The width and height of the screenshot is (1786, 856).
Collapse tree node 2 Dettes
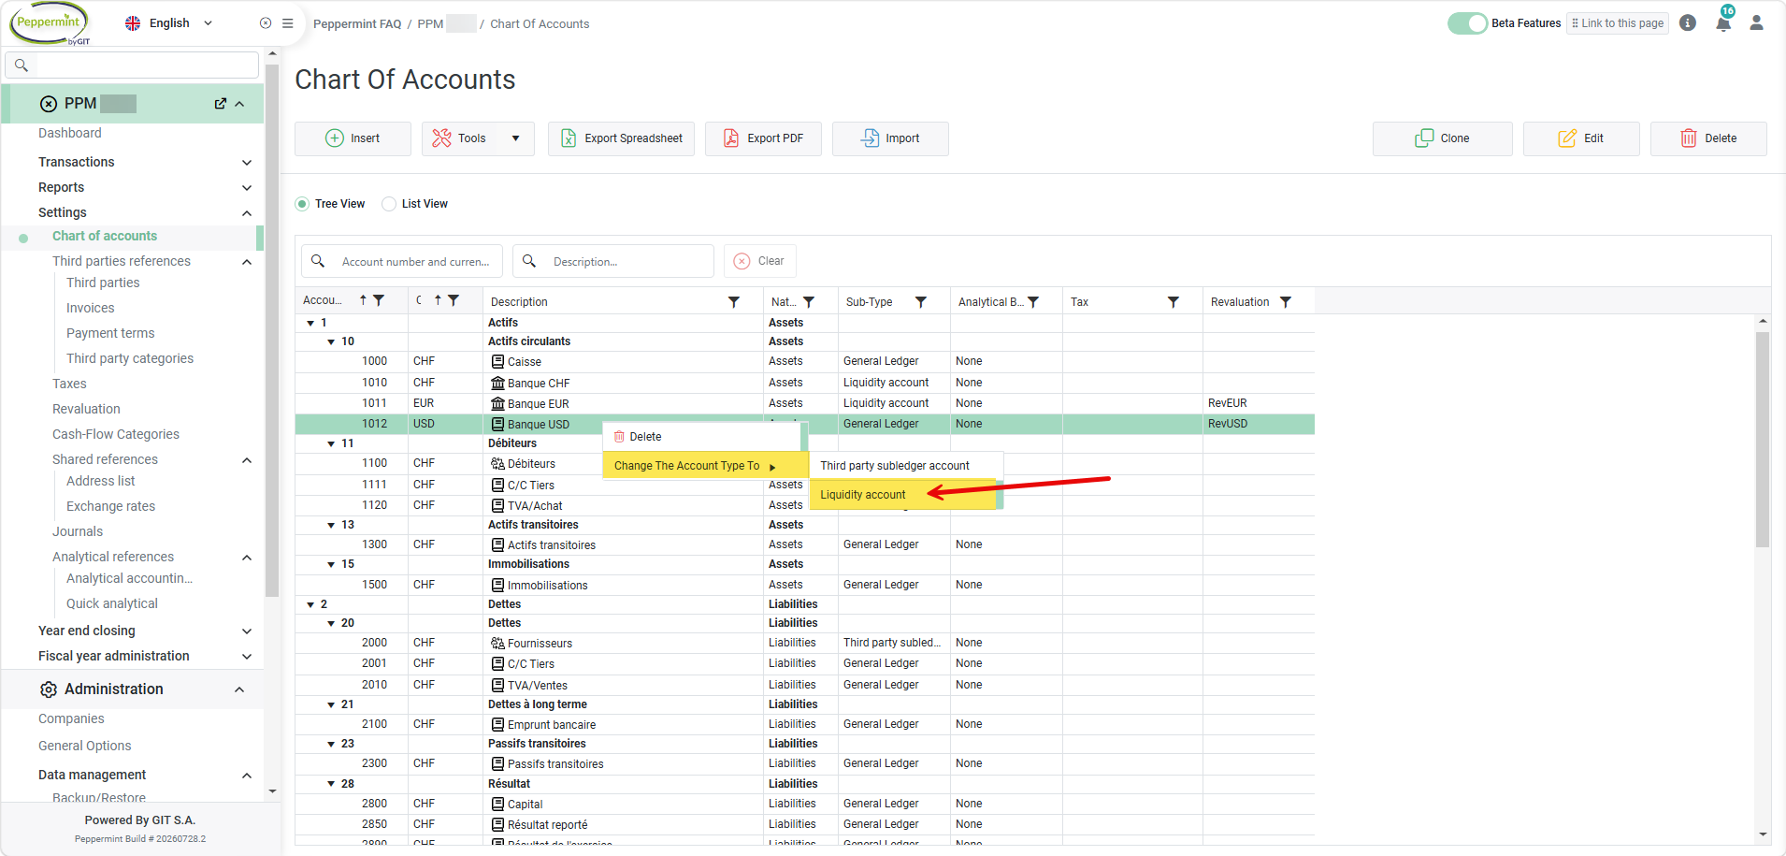pyautogui.click(x=310, y=604)
